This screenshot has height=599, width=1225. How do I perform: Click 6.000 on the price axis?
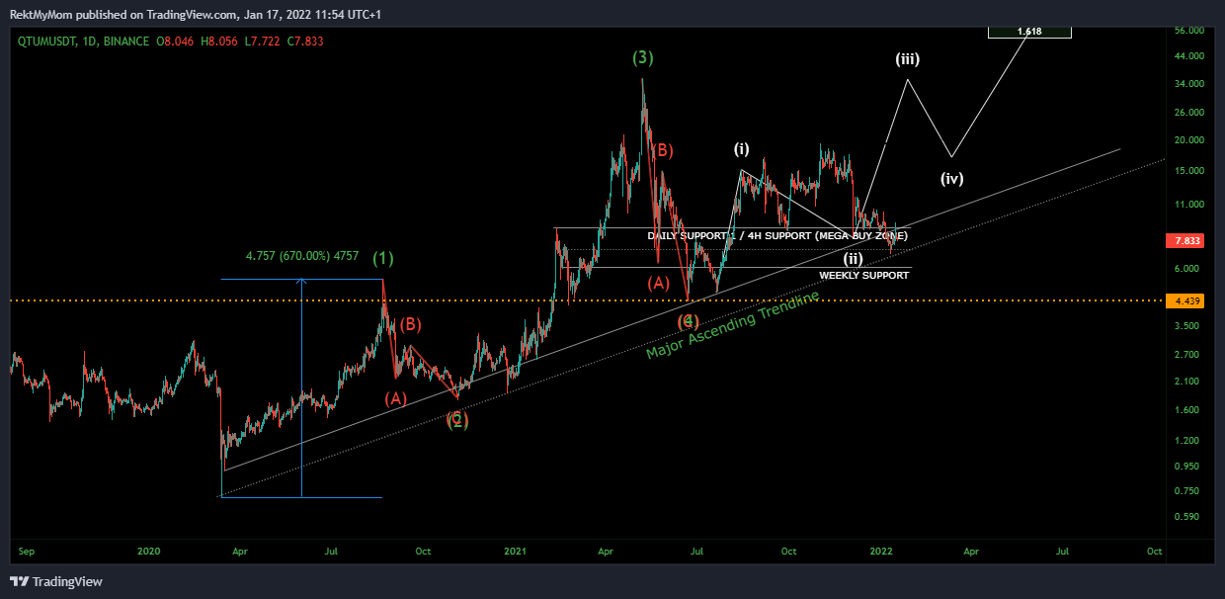pos(1188,269)
